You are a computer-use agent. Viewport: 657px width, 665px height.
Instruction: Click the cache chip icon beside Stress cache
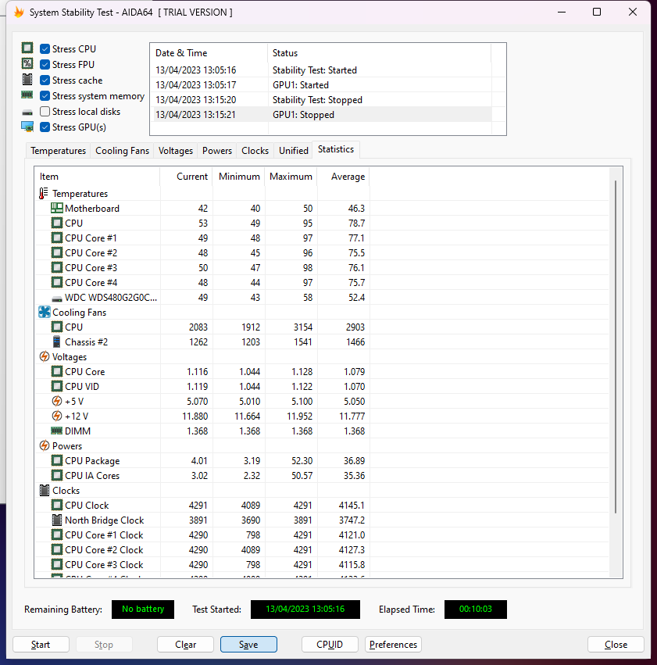coord(27,79)
